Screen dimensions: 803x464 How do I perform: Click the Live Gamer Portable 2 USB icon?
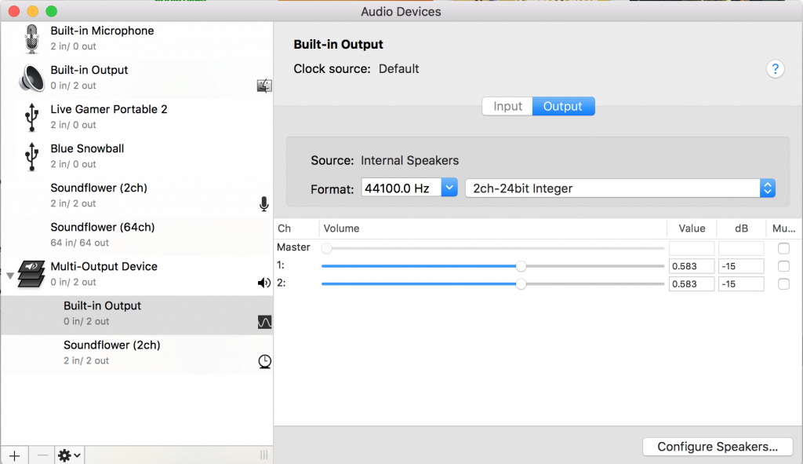coord(31,118)
